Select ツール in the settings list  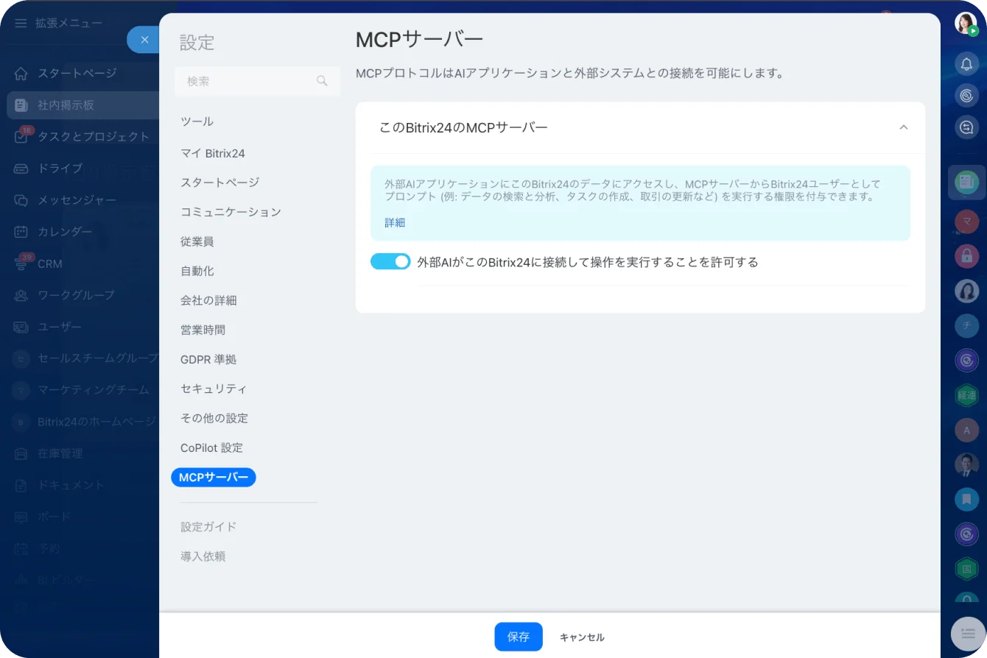click(x=197, y=121)
